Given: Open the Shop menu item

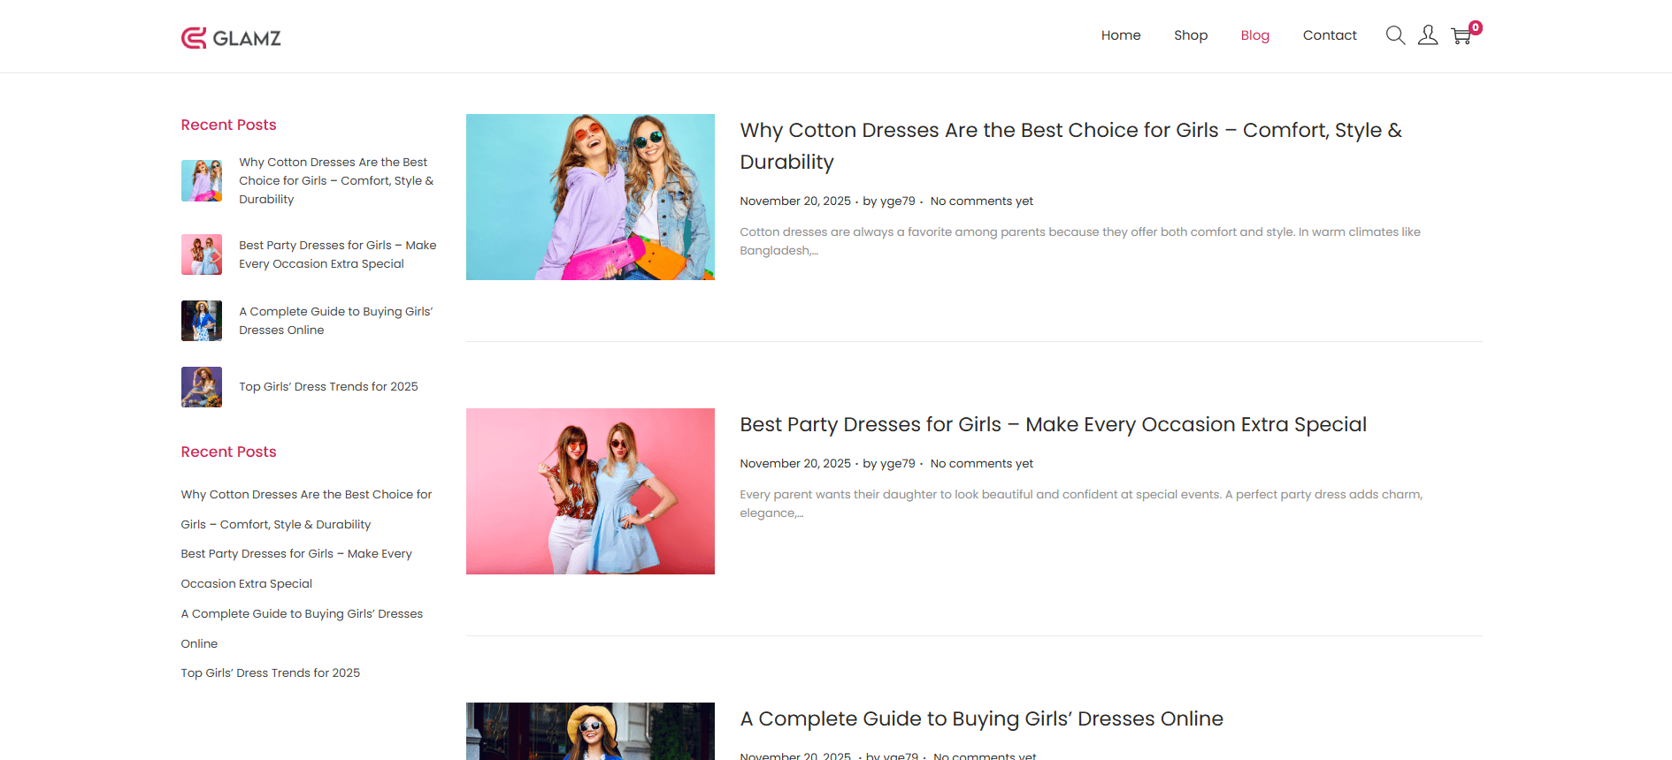Looking at the screenshot, I should pyautogui.click(x=1190, y=35).
